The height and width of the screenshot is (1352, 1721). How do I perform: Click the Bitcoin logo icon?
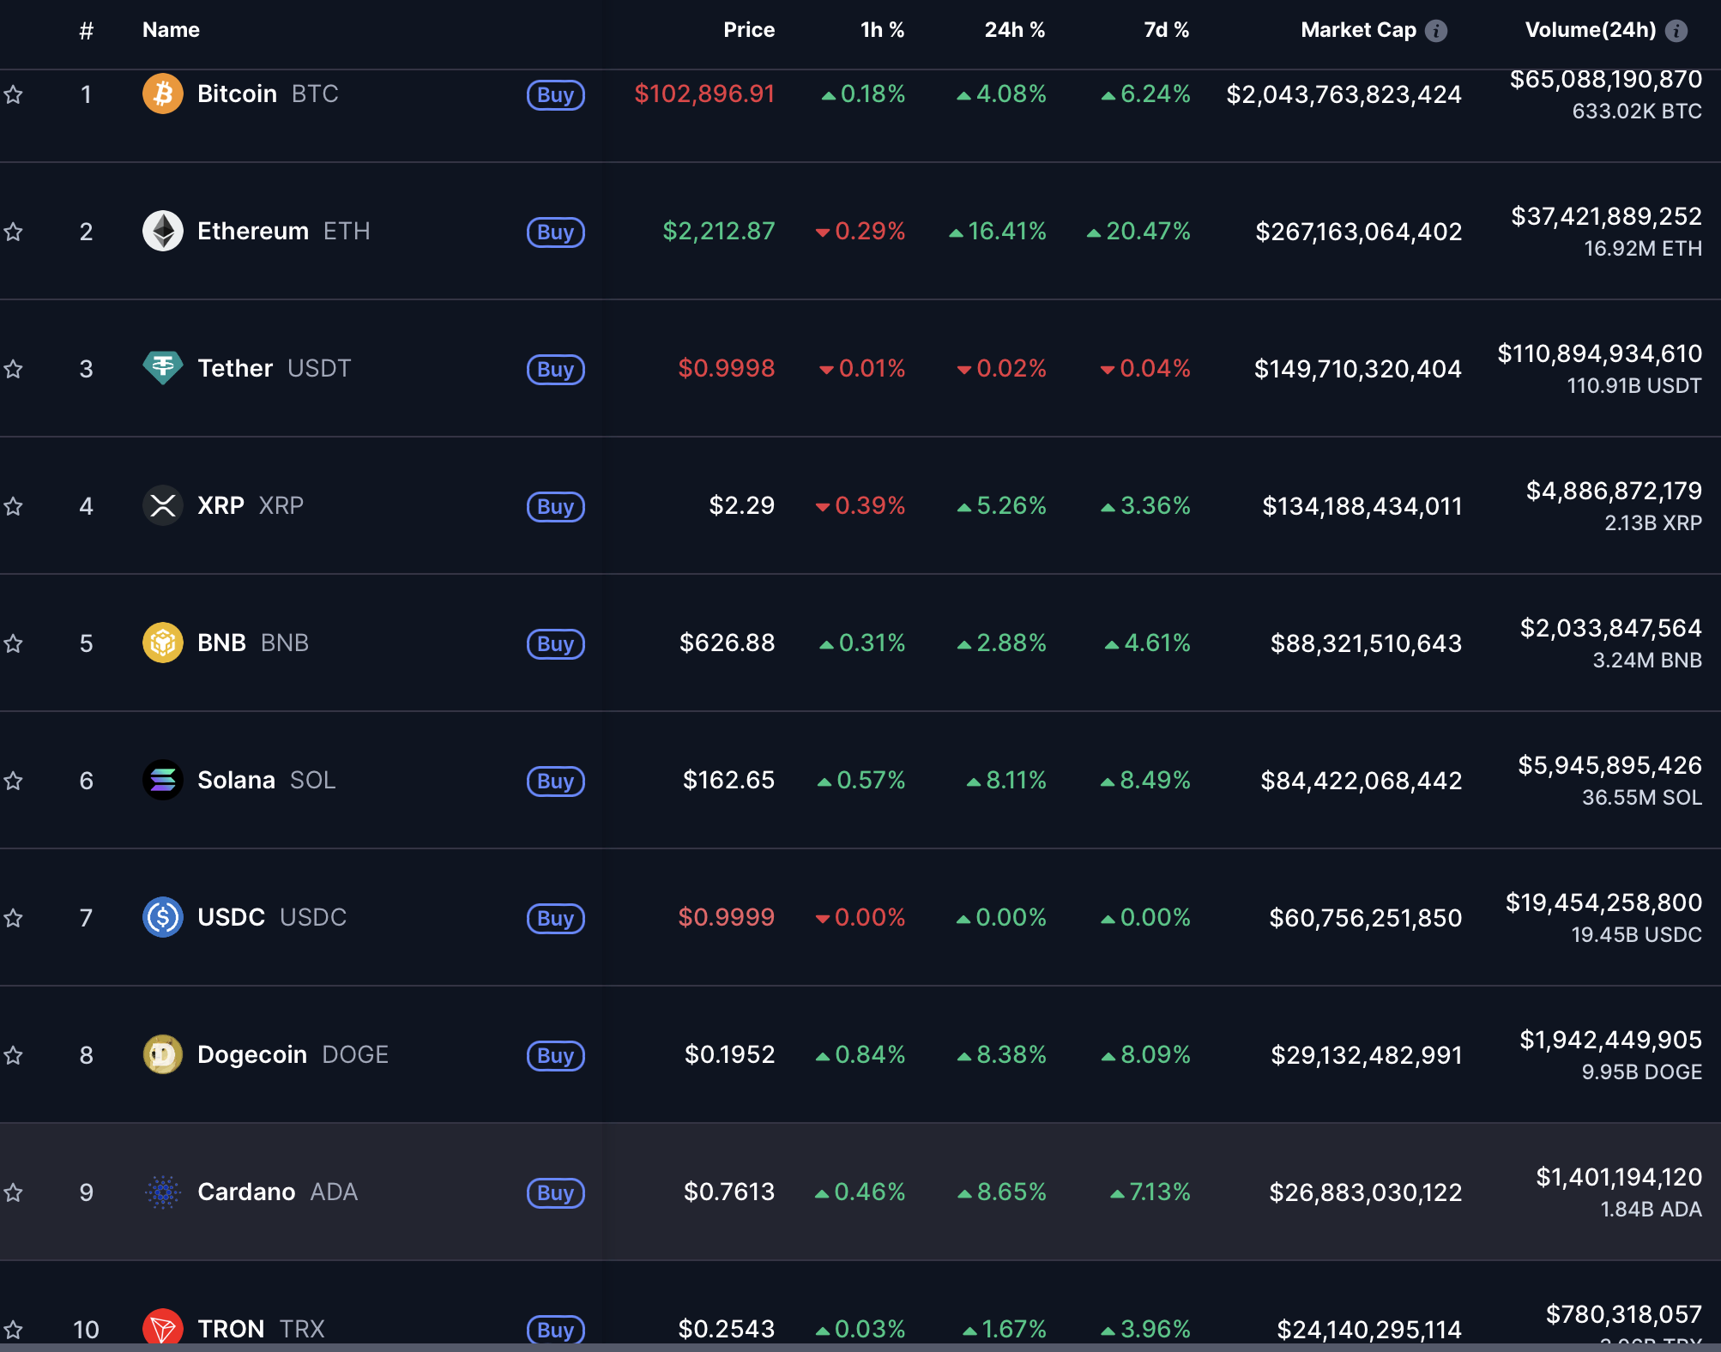162,94
